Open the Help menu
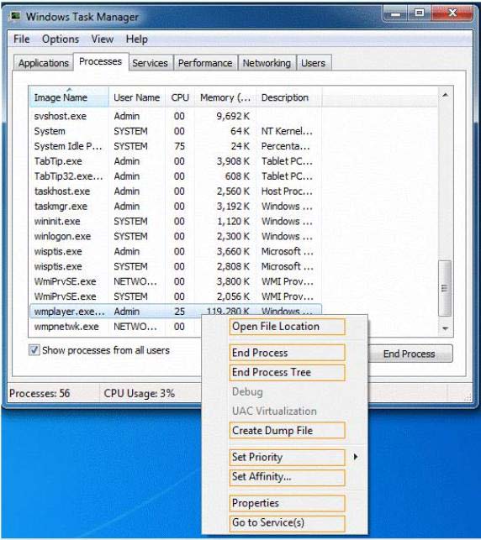Viewport: 481px width, 540px height. pos(136,39)
